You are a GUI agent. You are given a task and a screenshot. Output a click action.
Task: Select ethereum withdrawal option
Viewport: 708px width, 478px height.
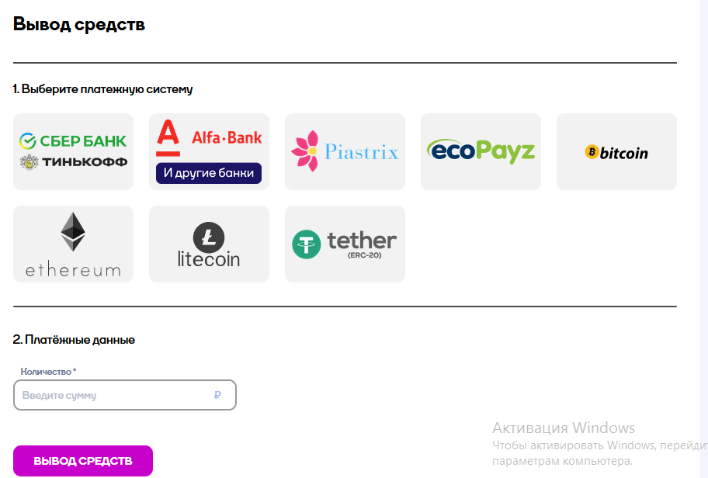(x=73, y=244)
